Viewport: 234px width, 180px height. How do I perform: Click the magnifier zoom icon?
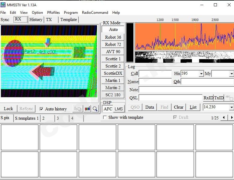click(95, 109)
